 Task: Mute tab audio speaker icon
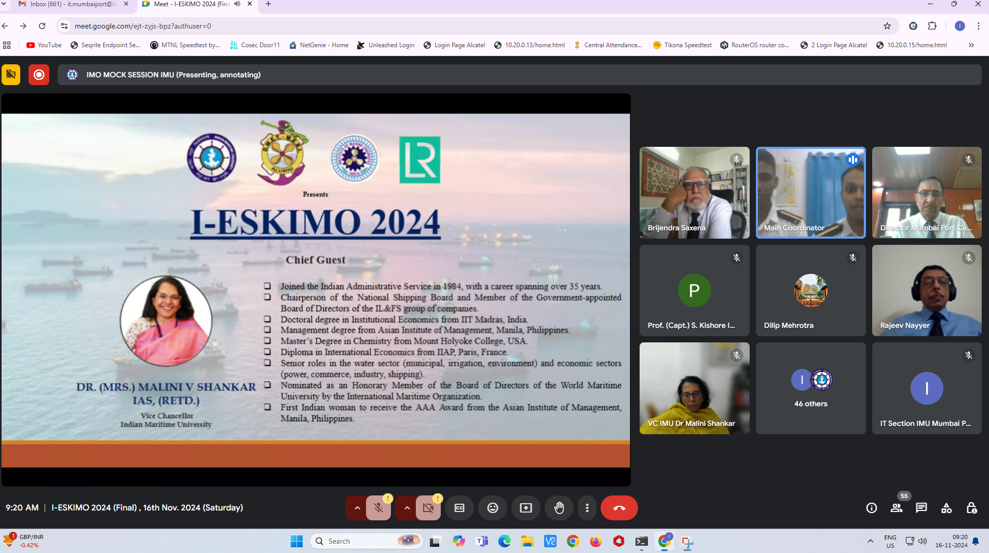coord(237,4)
